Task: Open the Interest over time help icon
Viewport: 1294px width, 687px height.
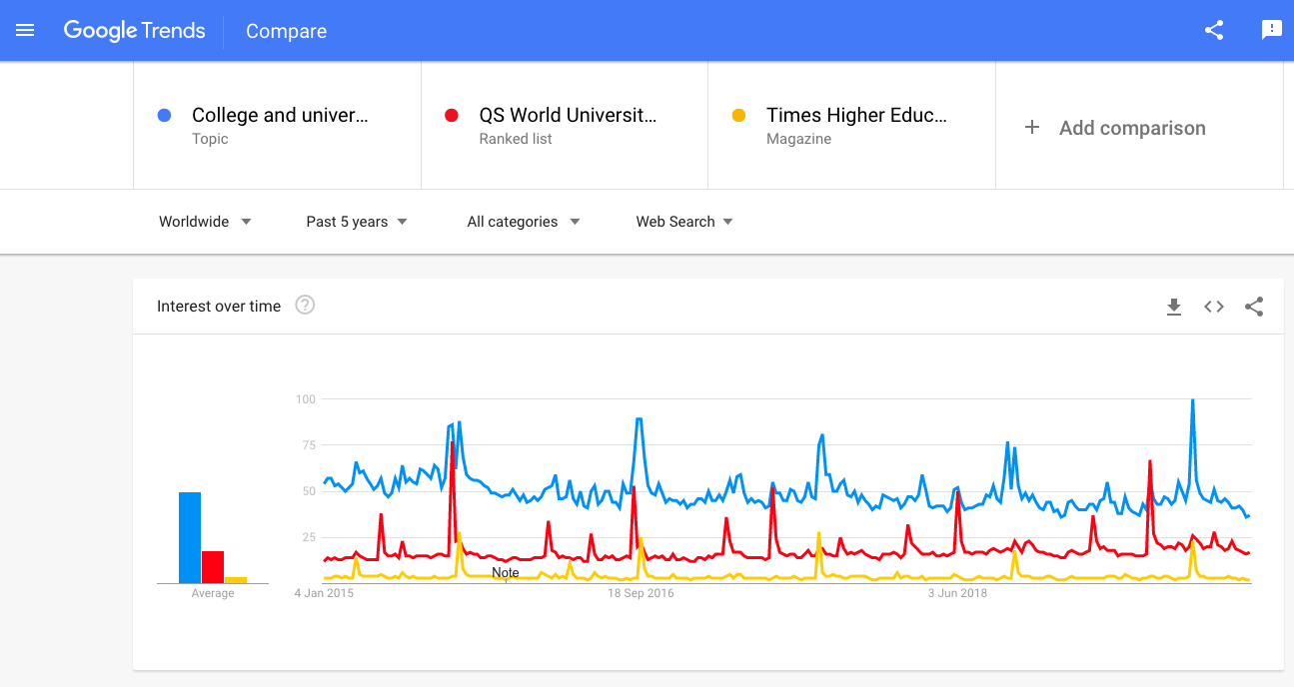Action: coord(306,306)
